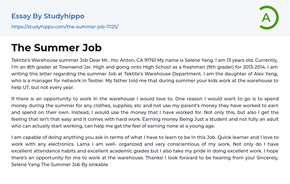Screen dimensions: 290x184
Task: Open the studyhippo.com essay URL link
Action: (65, 27)
